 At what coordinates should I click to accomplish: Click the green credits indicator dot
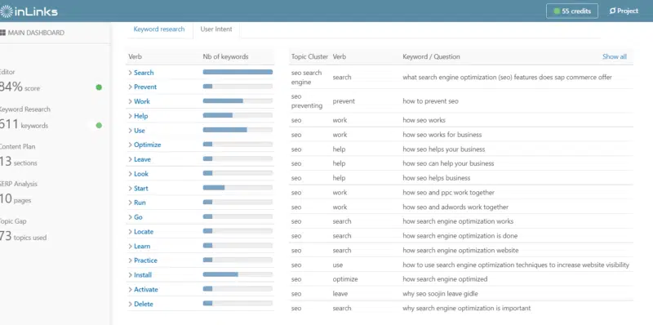pos(557,11)
